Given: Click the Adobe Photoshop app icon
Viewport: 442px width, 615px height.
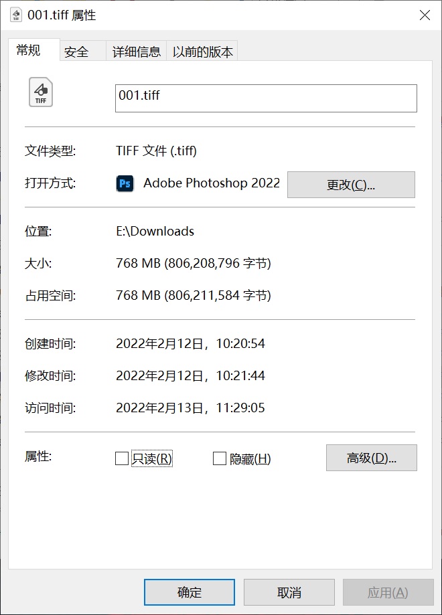Looking at the screenshot, I should coord(125,183).
